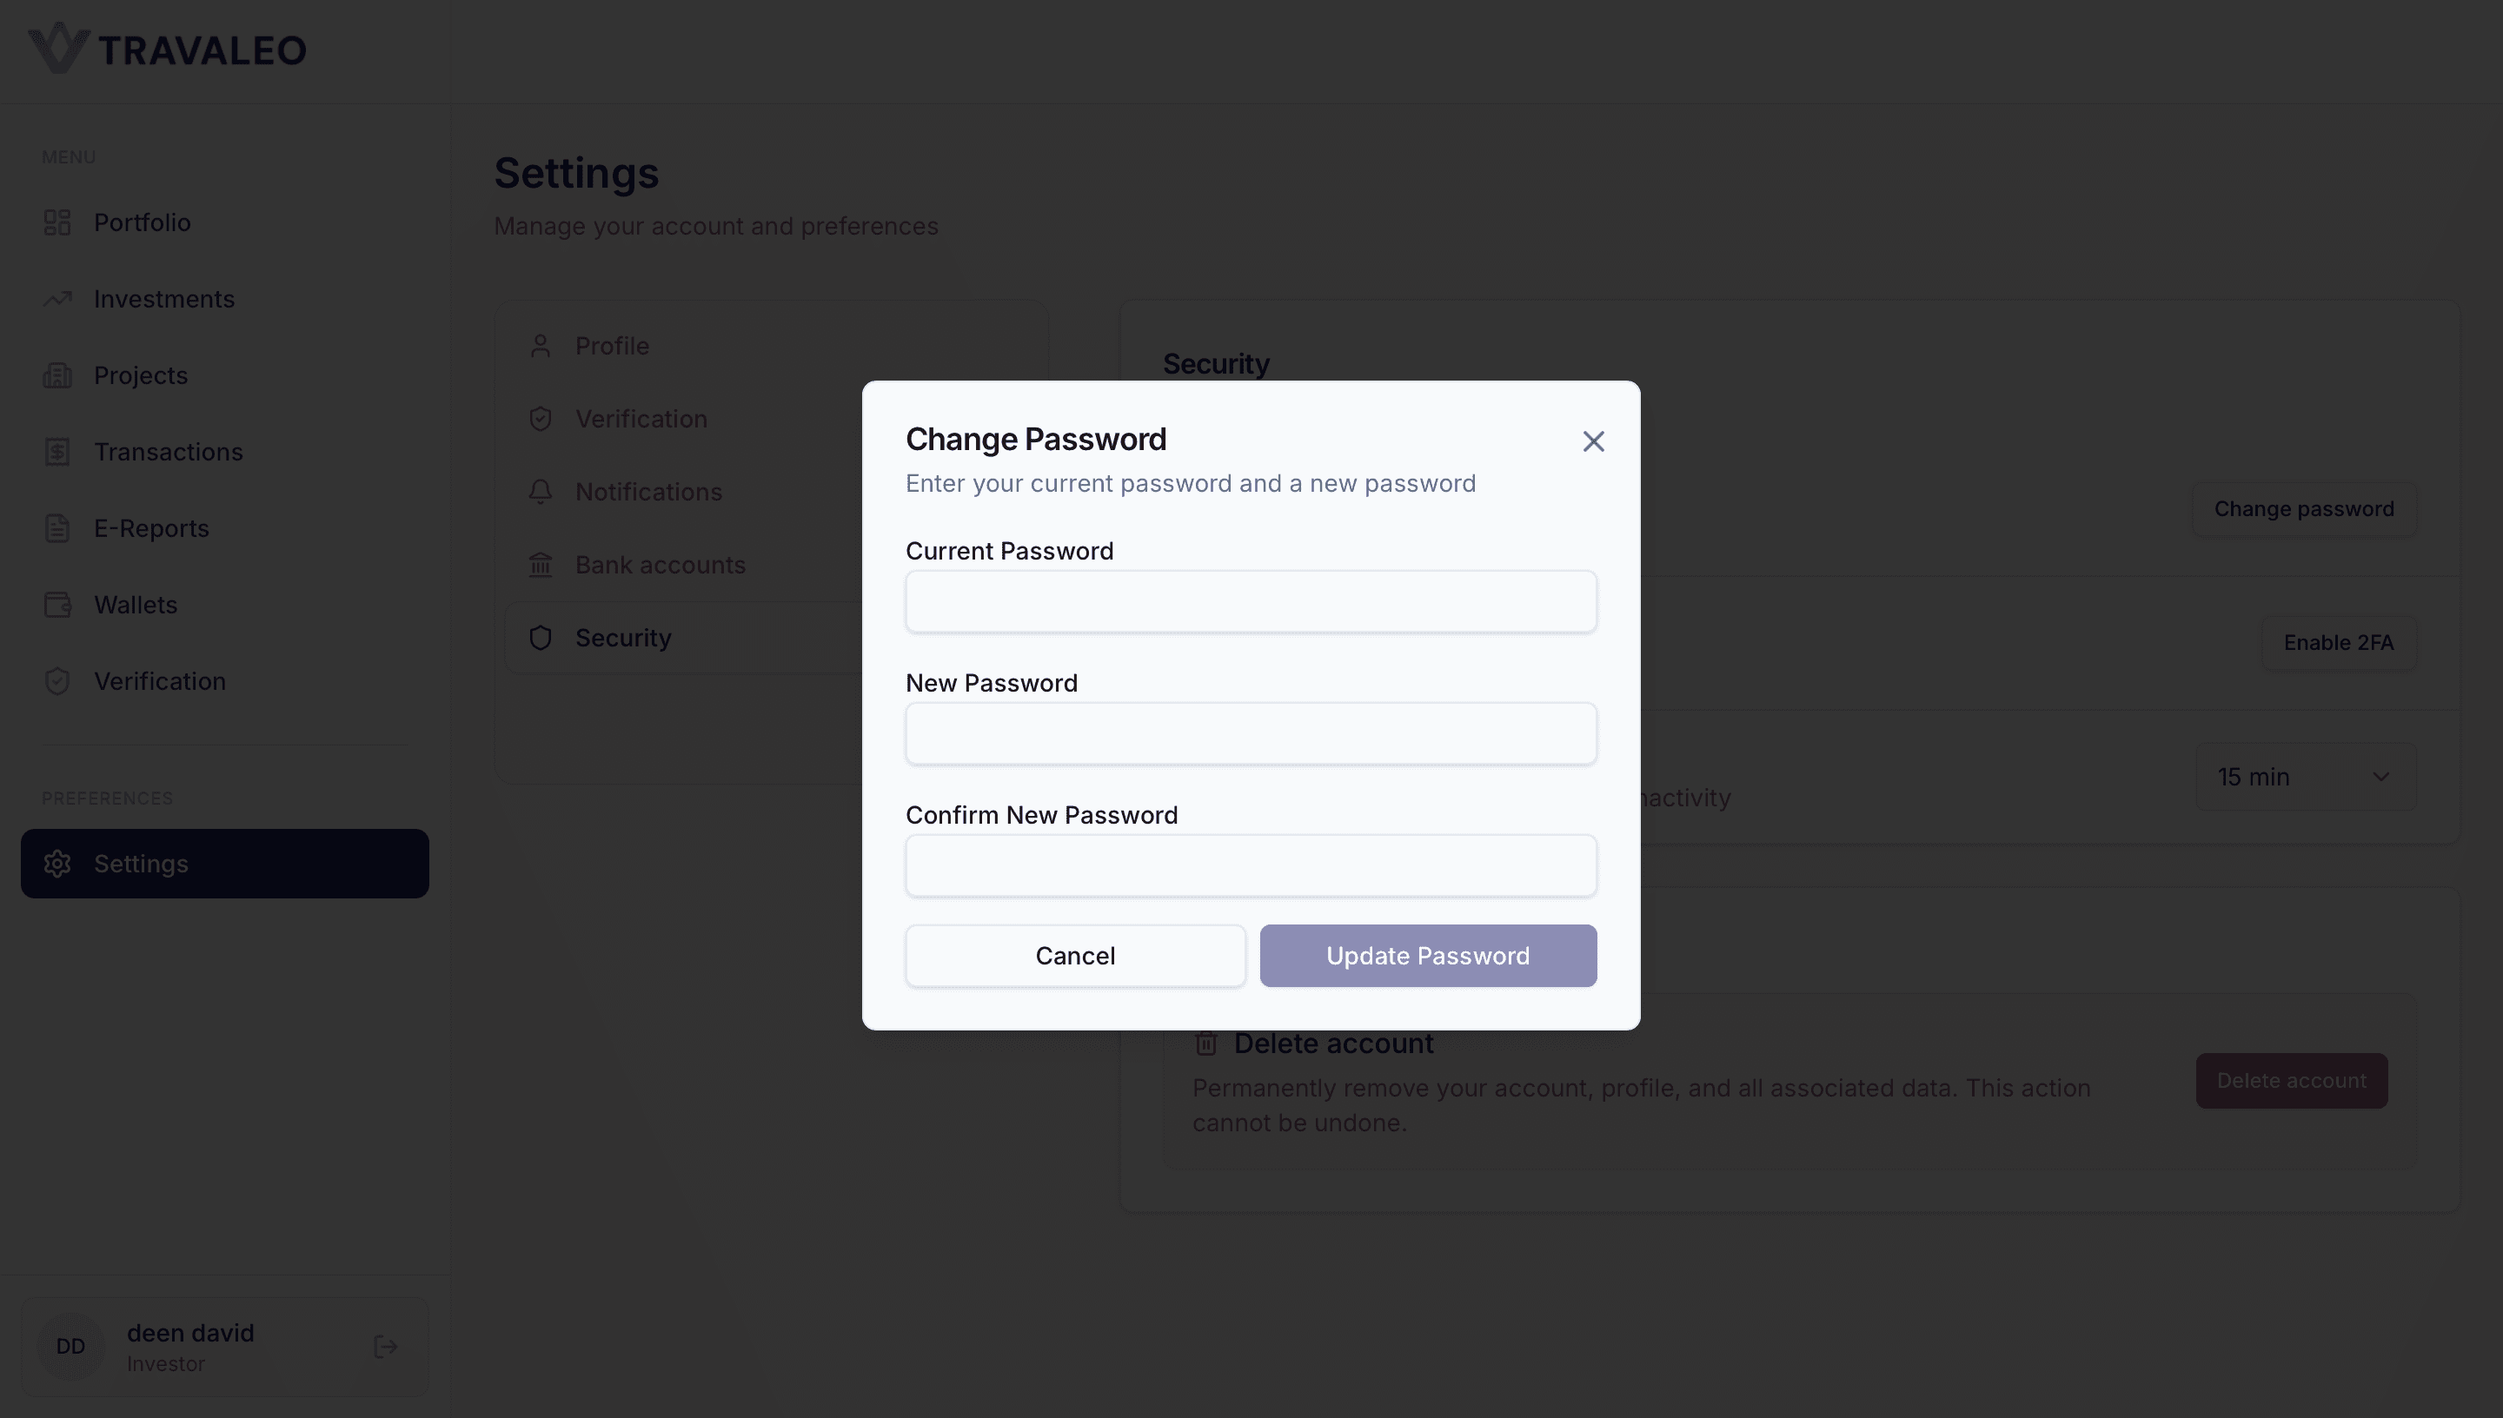Open E-Reports in sidebar
2503x1418 pixels.
tap(225, 528)
